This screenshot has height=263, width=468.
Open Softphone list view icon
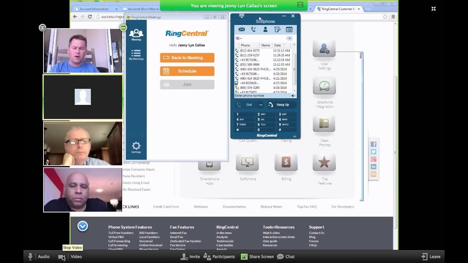289,30
